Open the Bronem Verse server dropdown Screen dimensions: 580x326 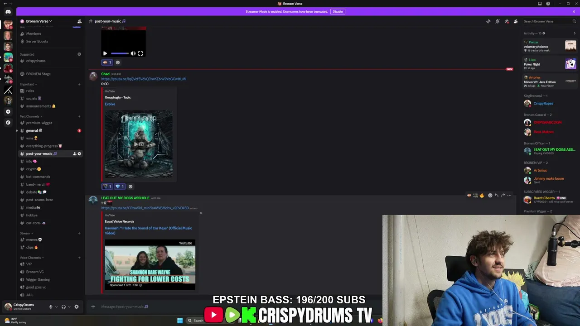coord(39,21)
